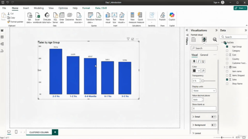
Task: Publish the report
Action: pos(162,17)
